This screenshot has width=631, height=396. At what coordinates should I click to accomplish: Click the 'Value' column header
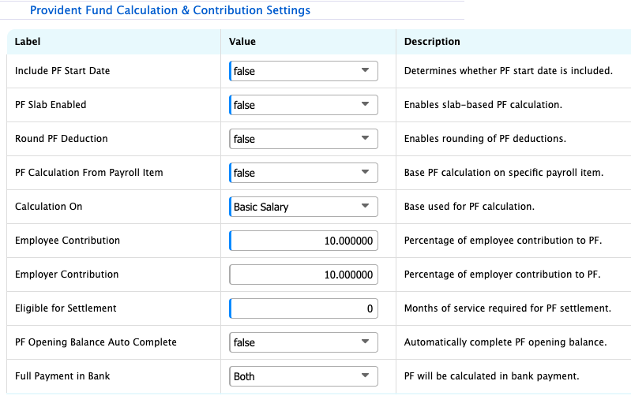coord(242,42)
